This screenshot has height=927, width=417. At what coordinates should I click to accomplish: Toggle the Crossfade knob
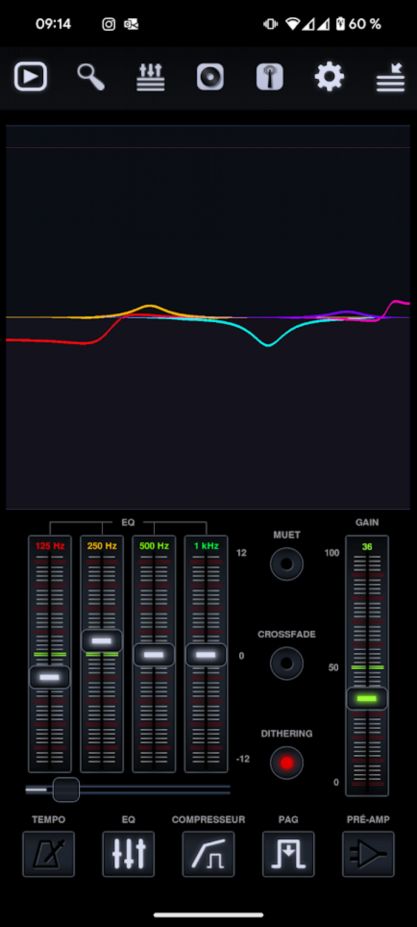287,663
